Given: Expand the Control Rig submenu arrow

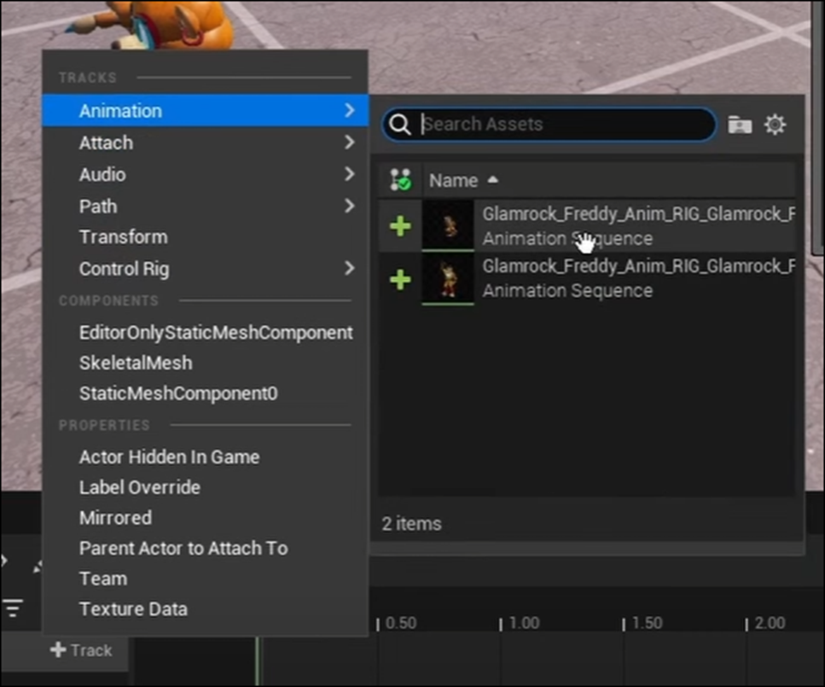Looking at the screenshot, I should [x=349, y=269].
